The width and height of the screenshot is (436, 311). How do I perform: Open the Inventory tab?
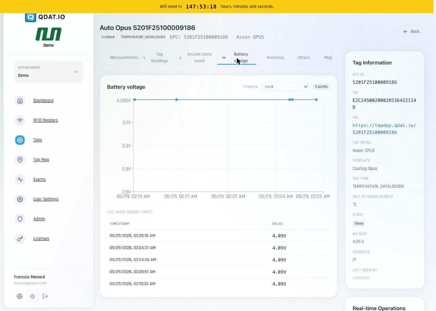coord(275,57)
